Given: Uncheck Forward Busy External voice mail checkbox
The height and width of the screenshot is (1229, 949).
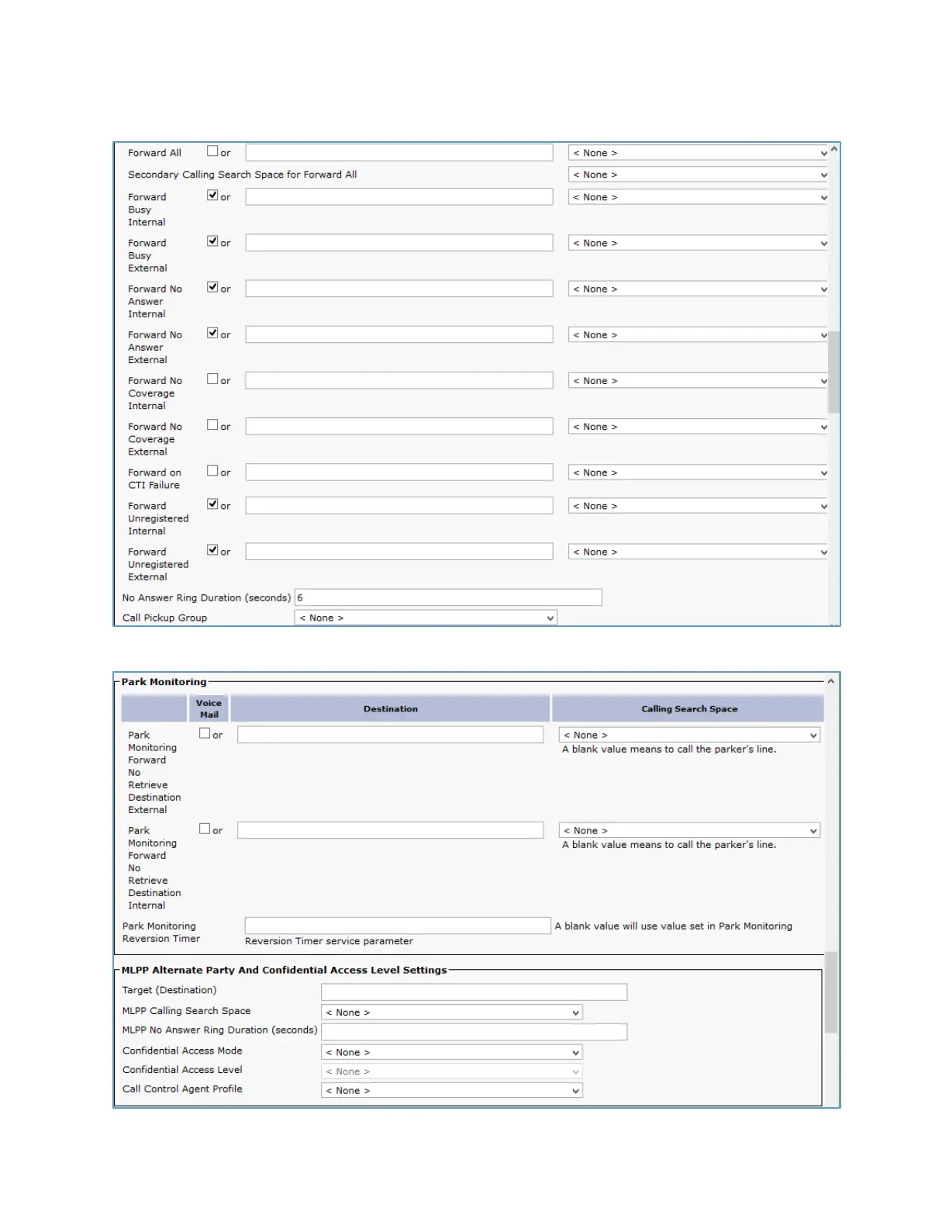Looking at the screenshot, I should [x=212, y=241].
